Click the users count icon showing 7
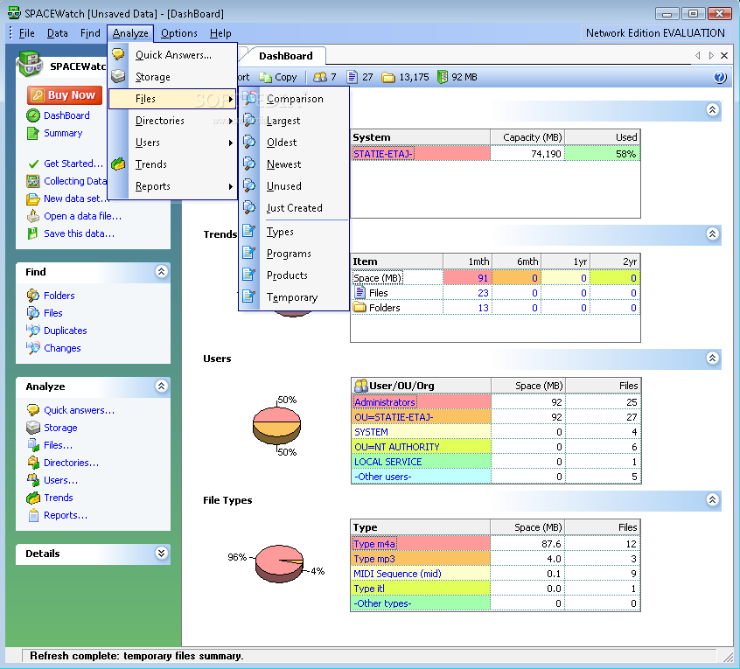Image resolution: width=740 pixels, height=669 pixels. pyautogui.click(x=320, y=77)
